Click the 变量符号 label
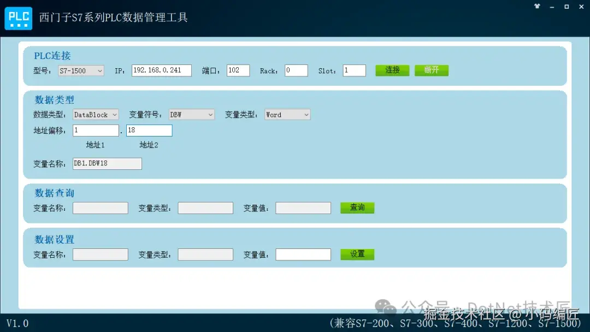The width and height of the screenshot is (590, 332). (146, 115)
